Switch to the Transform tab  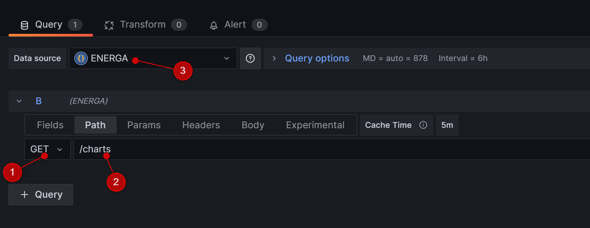[x=142, y=24]
